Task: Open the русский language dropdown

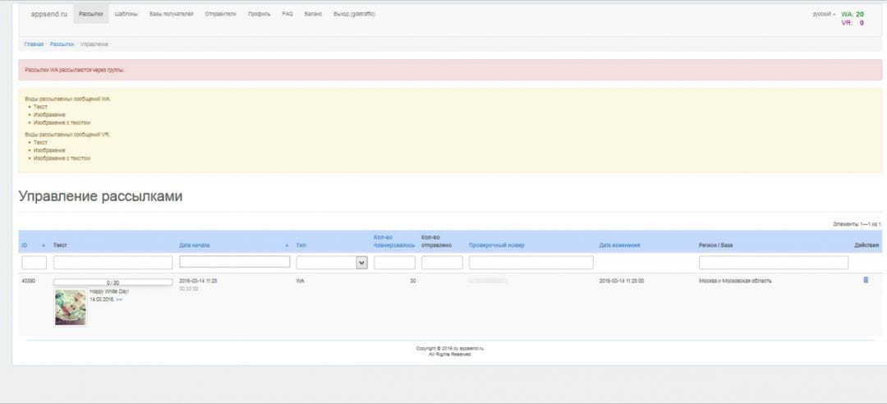Action: 824,14
